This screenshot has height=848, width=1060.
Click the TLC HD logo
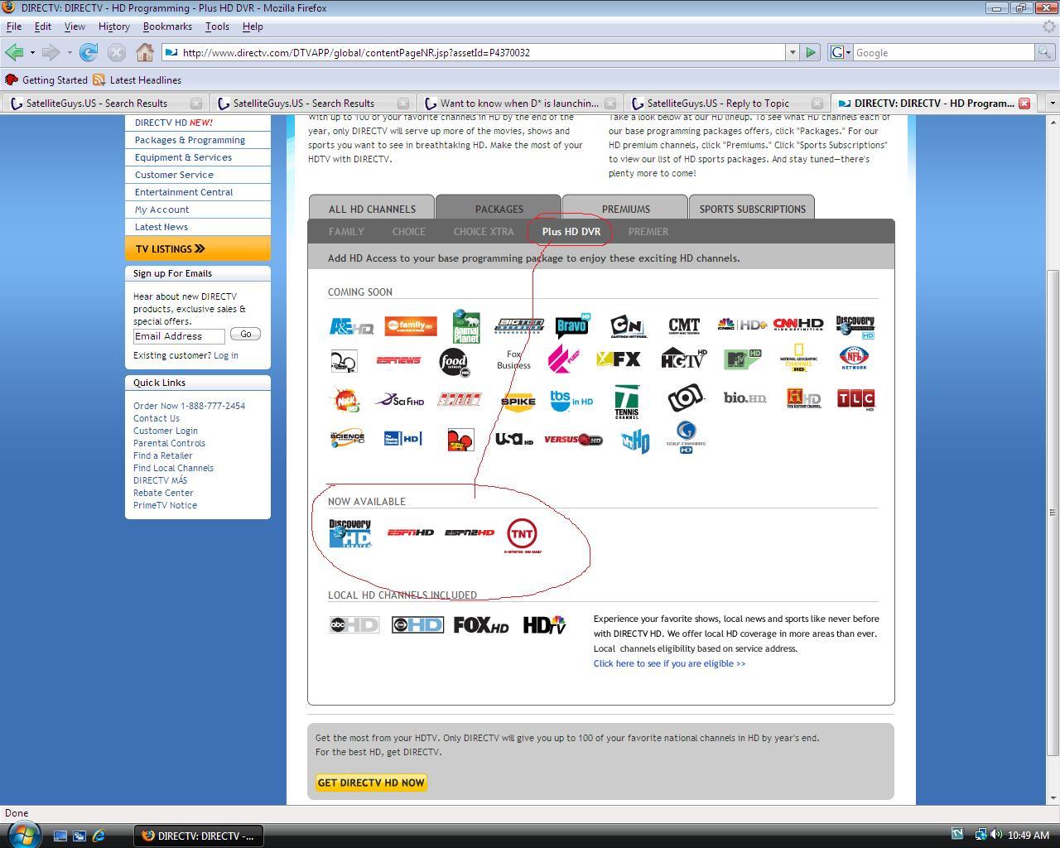pyautogui.click(x=855, y=399)
